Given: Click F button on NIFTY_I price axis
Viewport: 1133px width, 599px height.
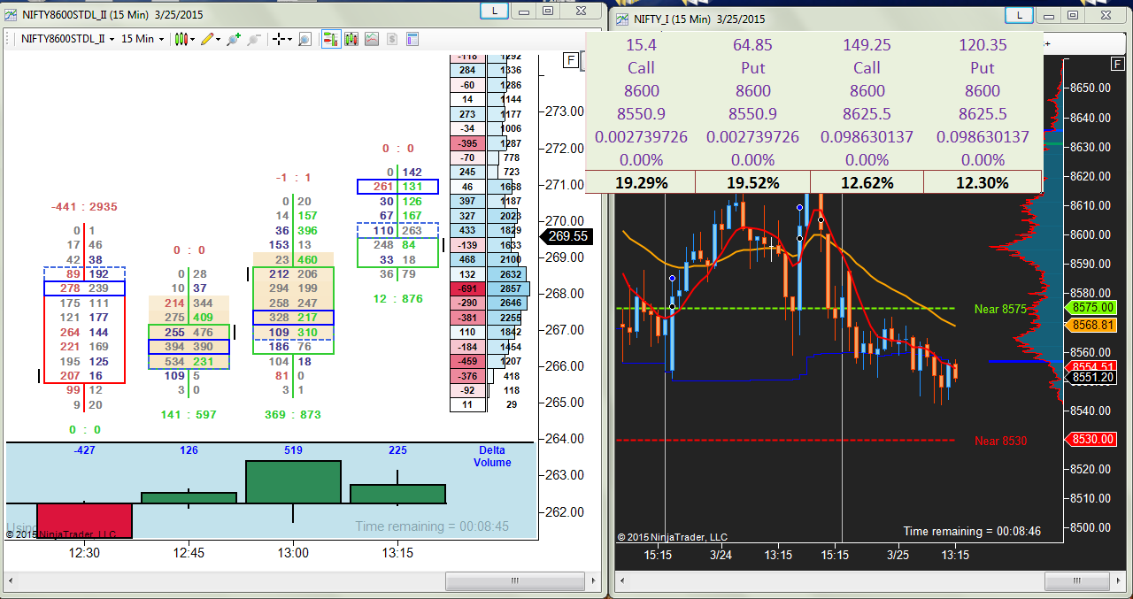Looking at the screenshot, I should tap(1118, 63).
